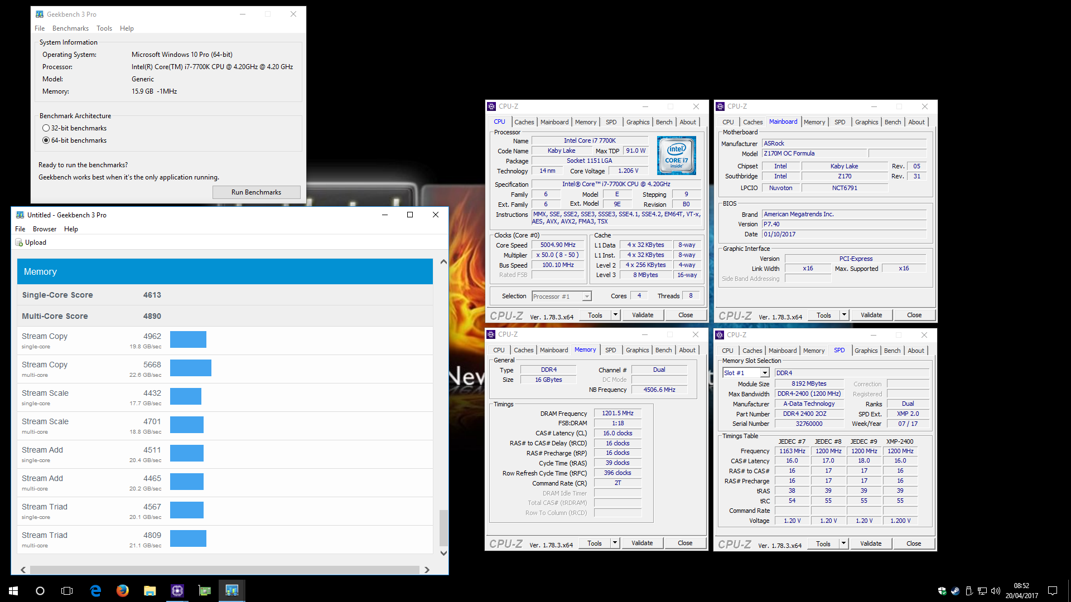Open the Windows Start menu
Viewport: 1071px width, 602px height.
pyautogui.click(x=13, y=591)
